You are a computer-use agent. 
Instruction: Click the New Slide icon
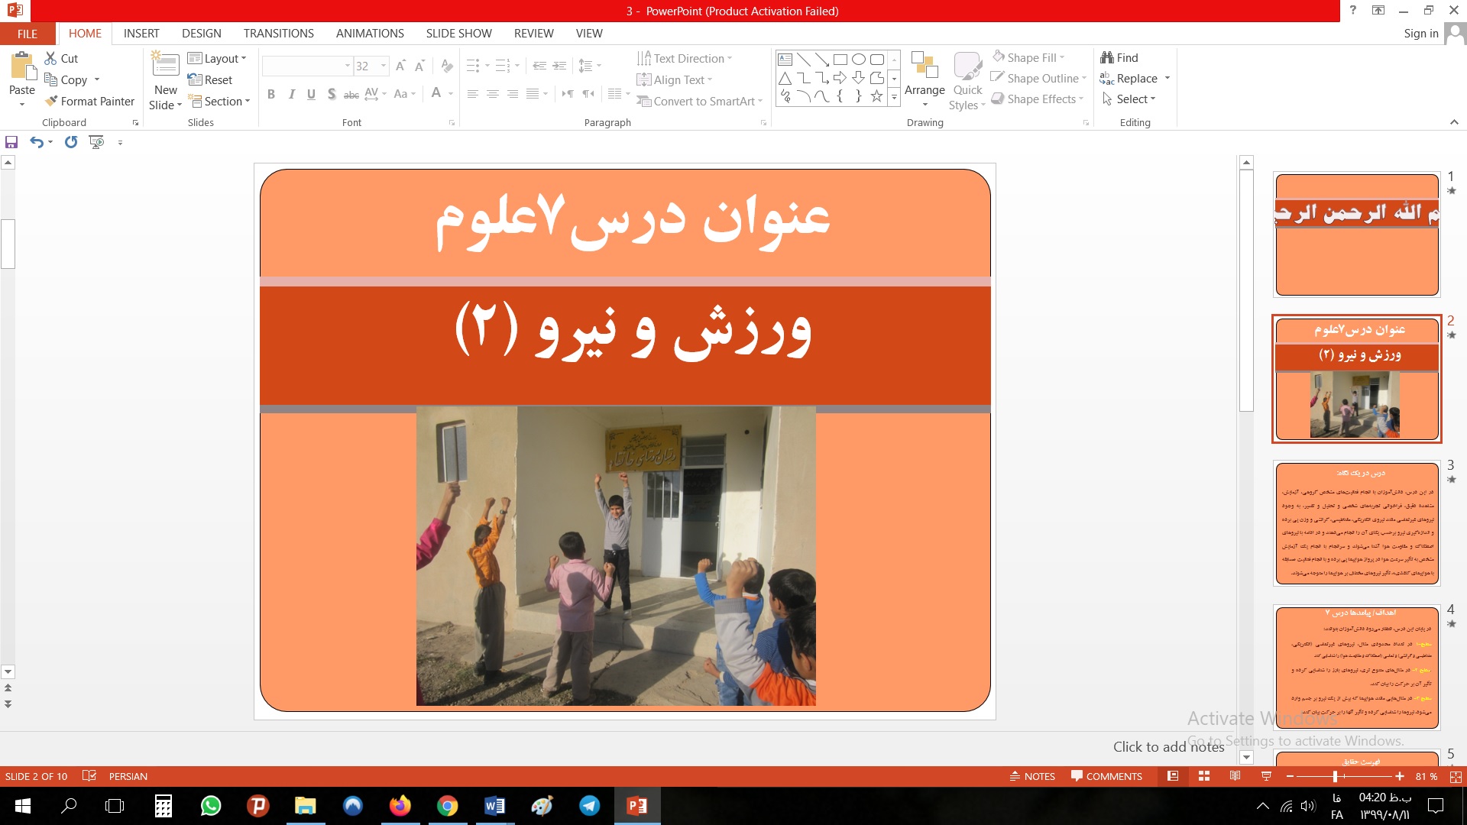166,65
